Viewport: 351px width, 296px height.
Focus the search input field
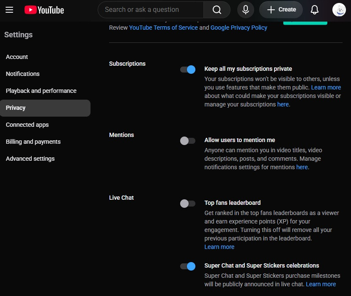(x=151, y=10)
